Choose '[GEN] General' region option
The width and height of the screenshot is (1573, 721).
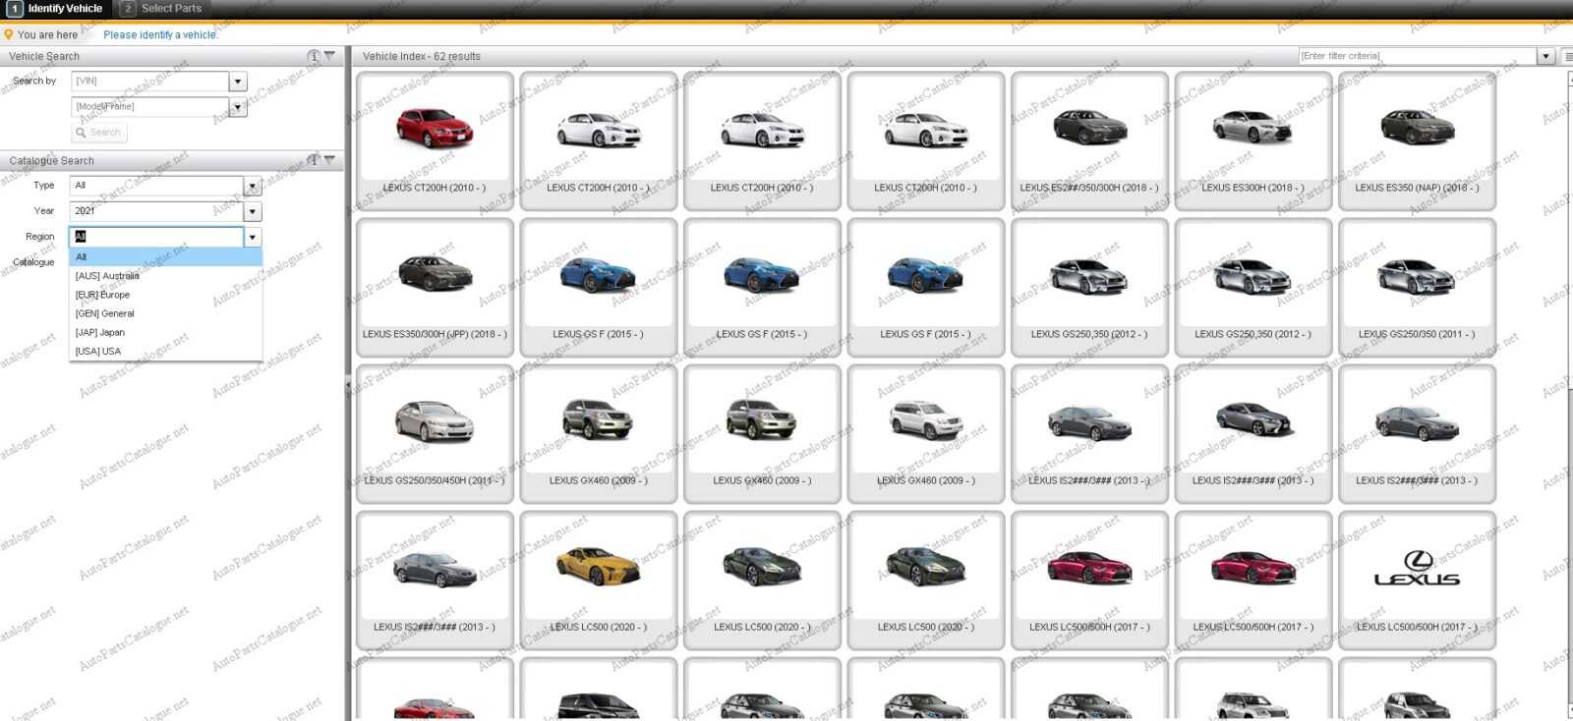(165, 313)
